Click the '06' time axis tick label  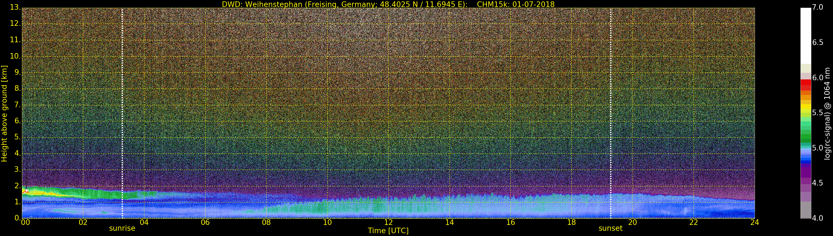coord(205,222)
